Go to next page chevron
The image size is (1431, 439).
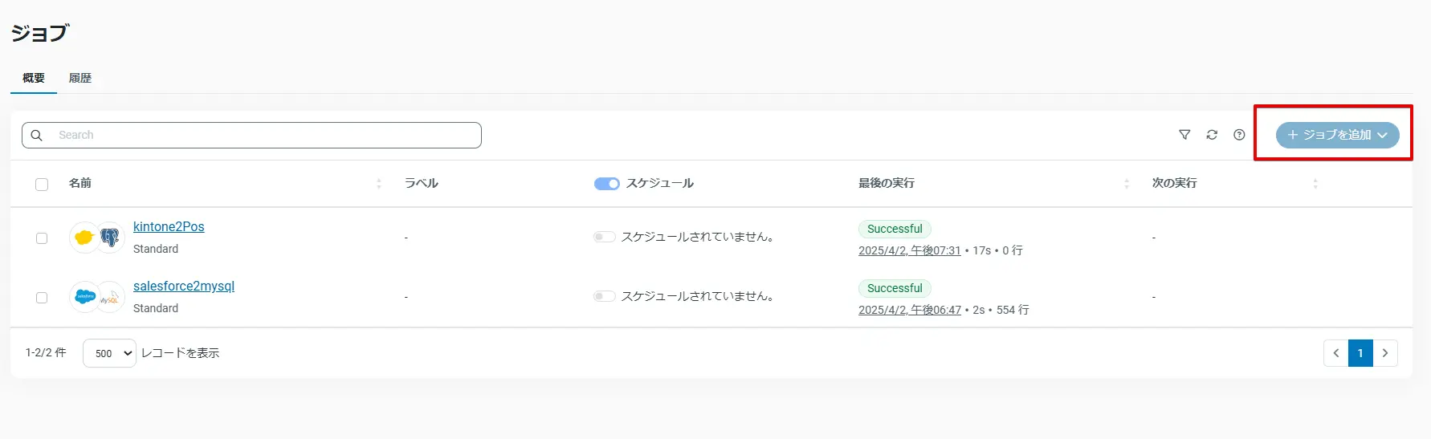tap(1385, 353)
